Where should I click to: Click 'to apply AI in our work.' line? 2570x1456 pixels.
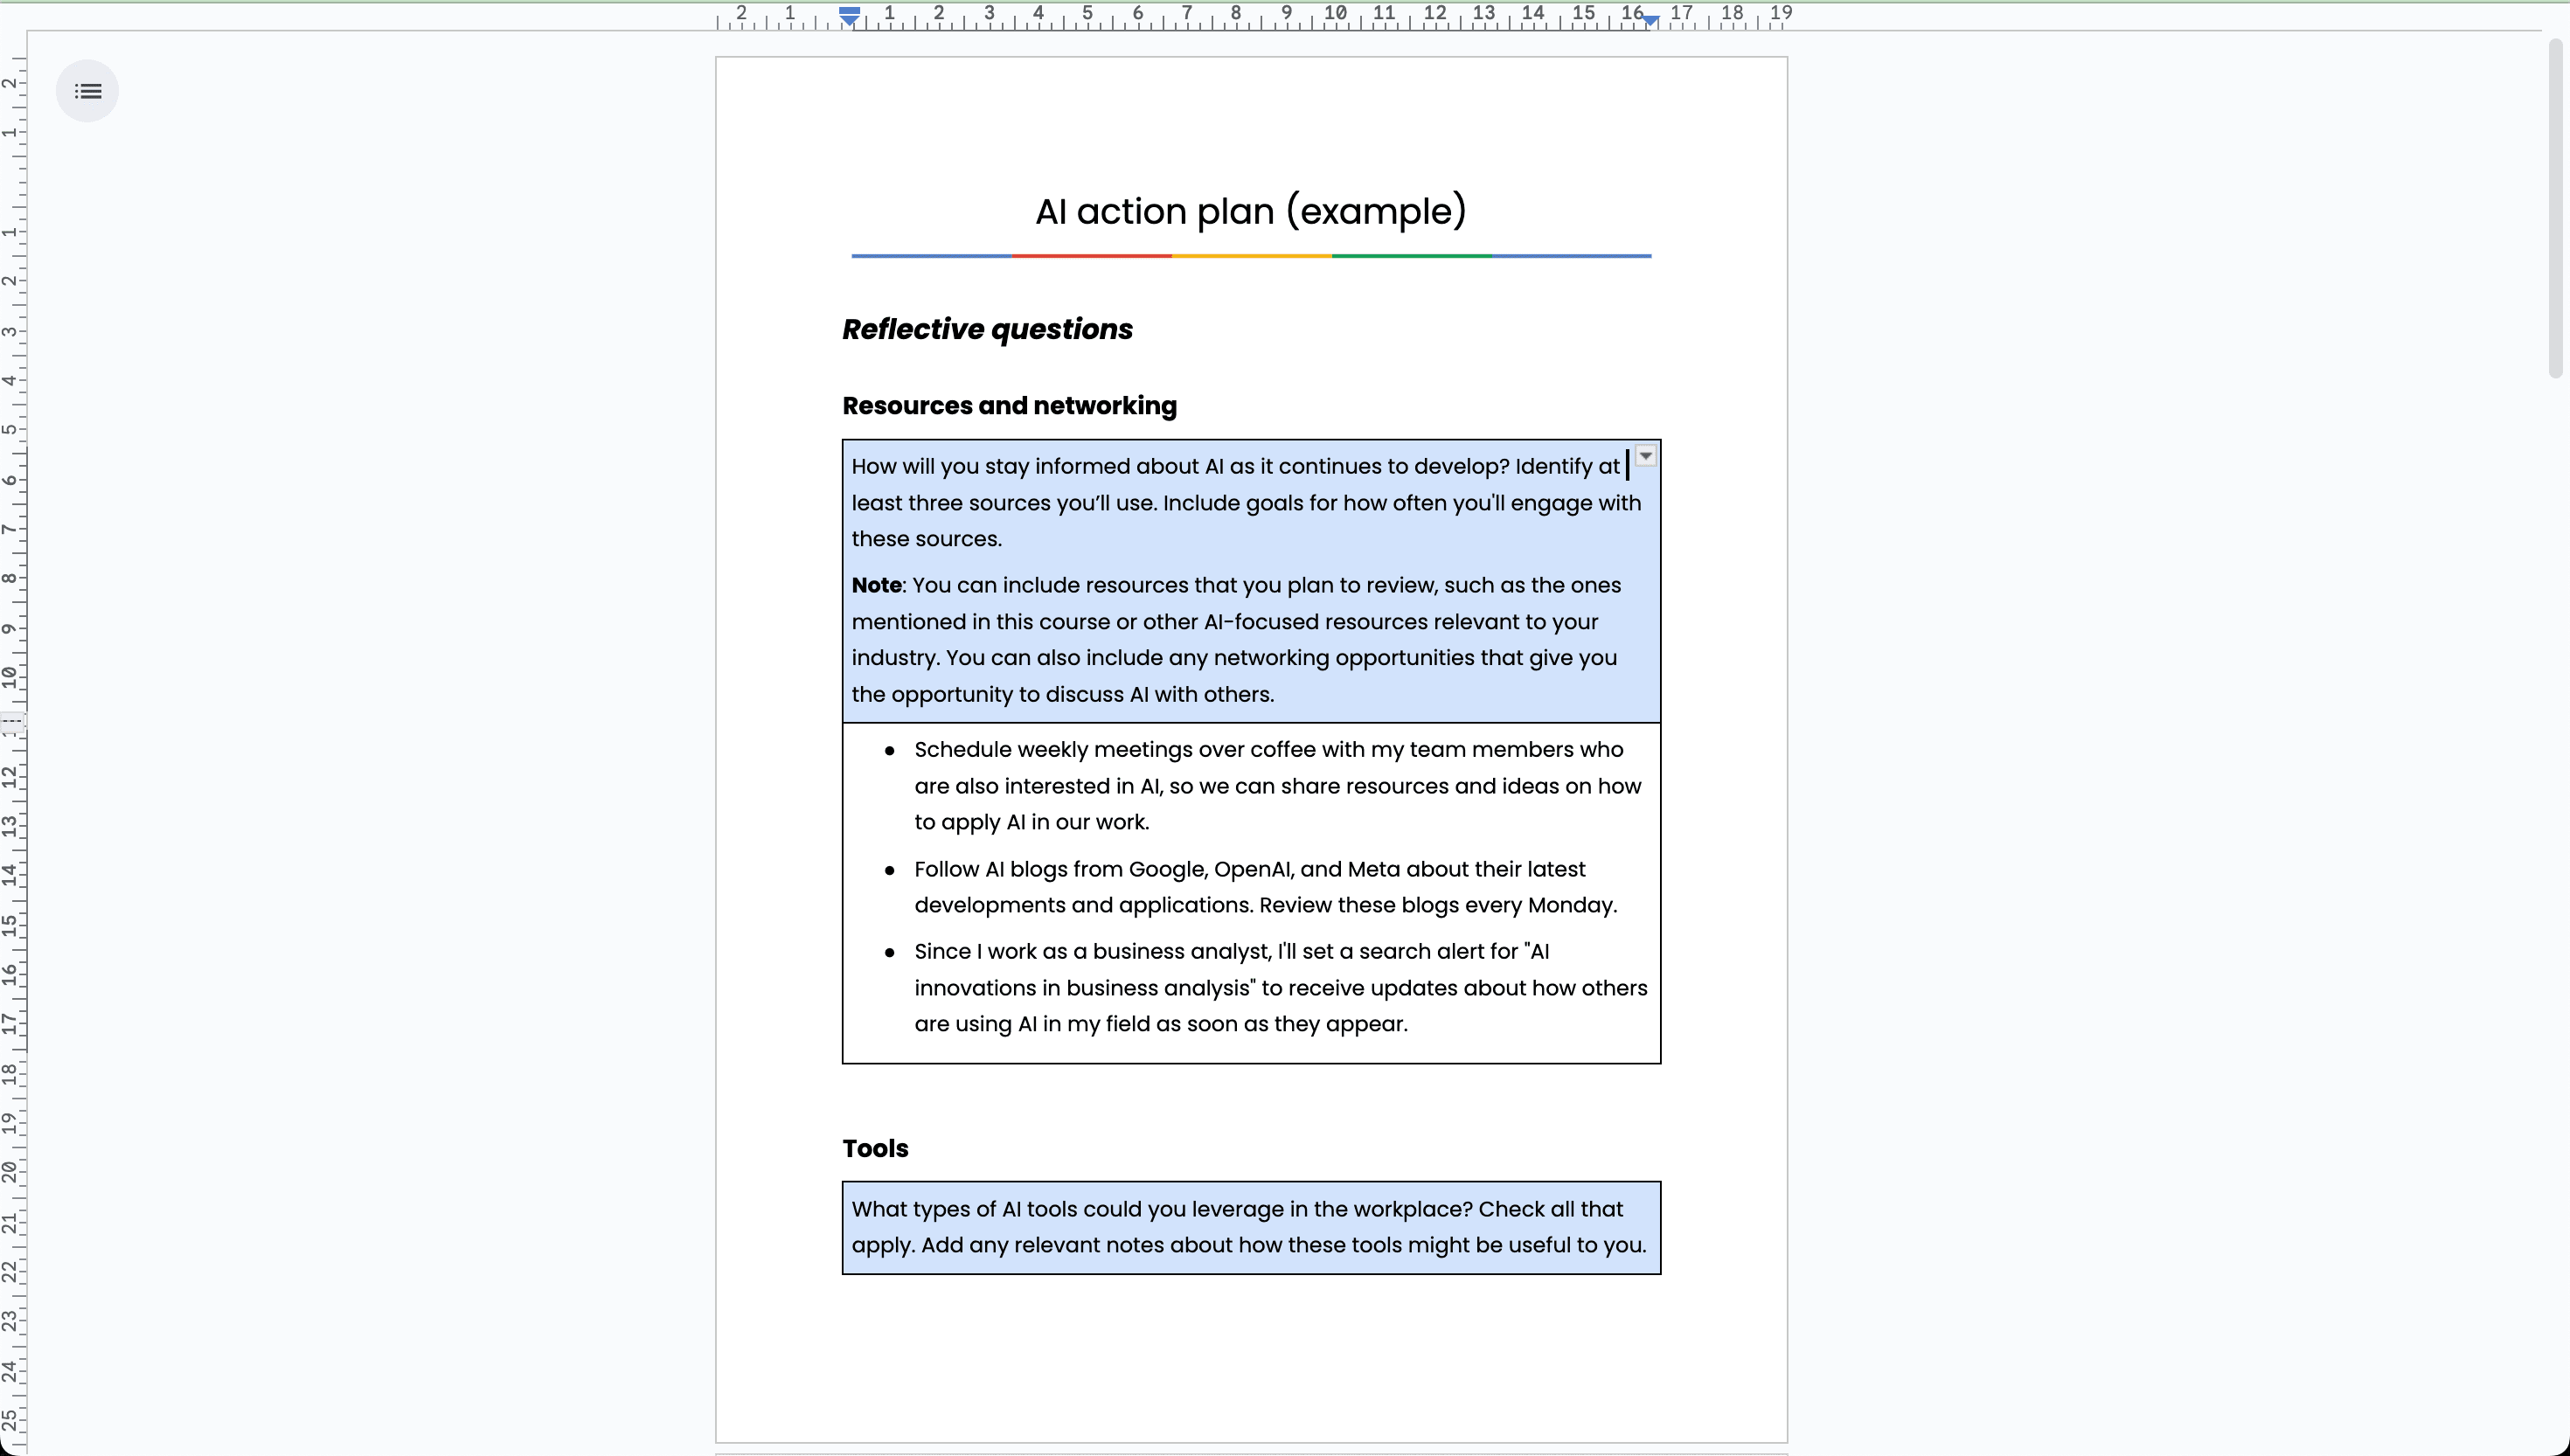click(1031, 822)
